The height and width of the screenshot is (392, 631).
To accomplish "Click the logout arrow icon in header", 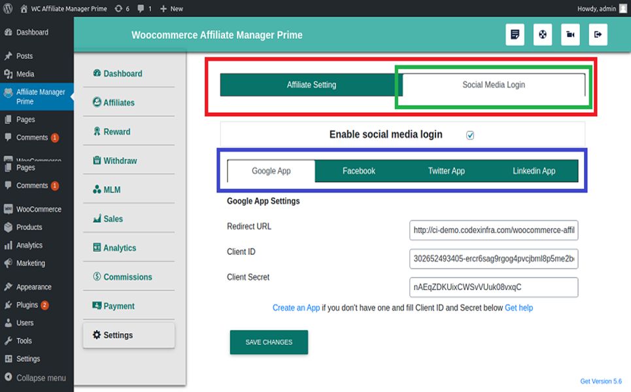I will point(598,35).
